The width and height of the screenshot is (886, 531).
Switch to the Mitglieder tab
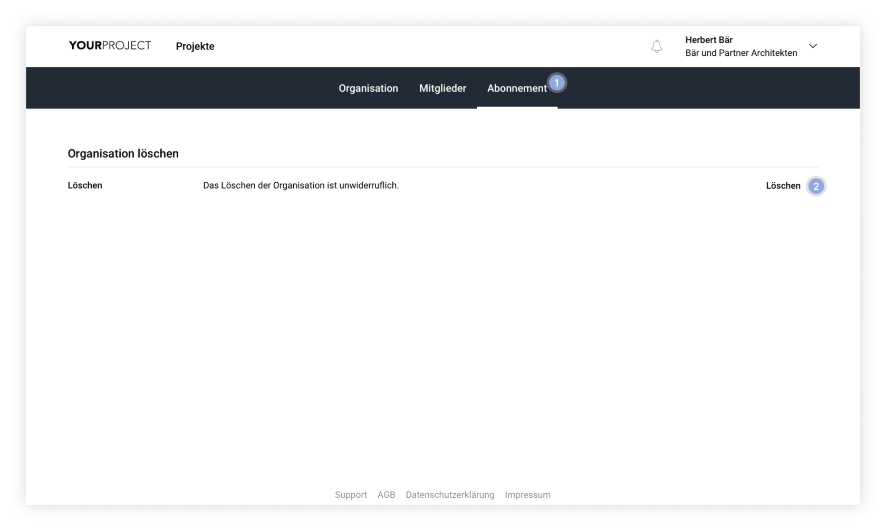coord(442,88)
